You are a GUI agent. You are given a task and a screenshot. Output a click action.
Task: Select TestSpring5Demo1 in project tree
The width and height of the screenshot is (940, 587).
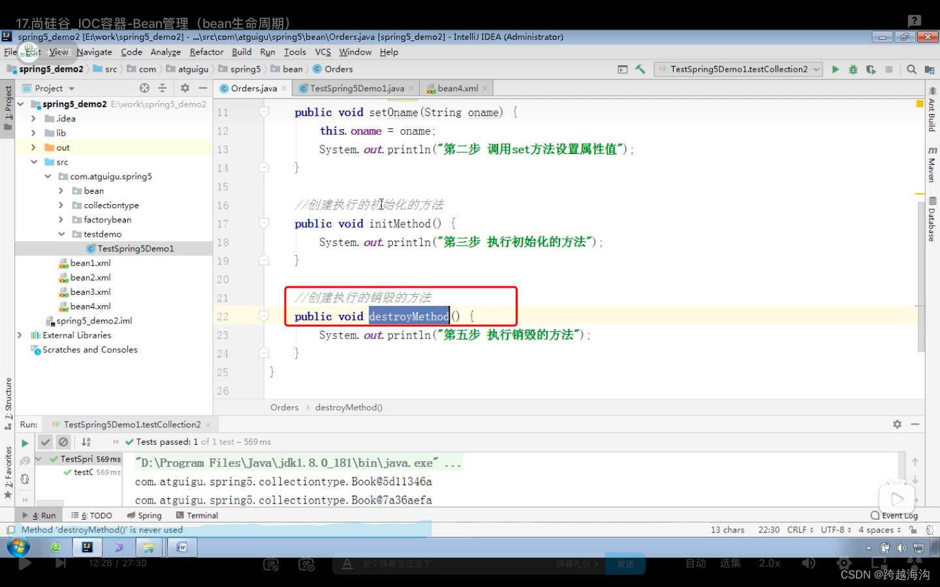[x=135, y=248]
